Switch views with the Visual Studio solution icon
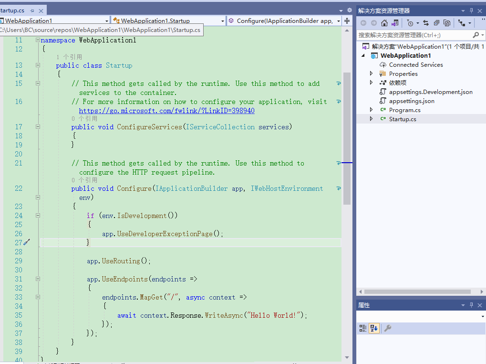This screenshot has width=486, height=364. coord(395,23)
